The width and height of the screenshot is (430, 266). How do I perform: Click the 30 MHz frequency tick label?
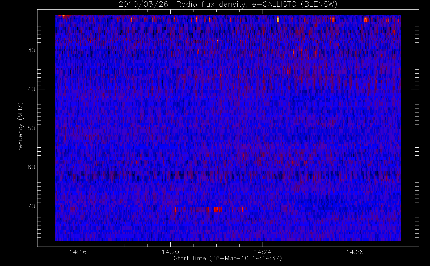tap(31, 50)
